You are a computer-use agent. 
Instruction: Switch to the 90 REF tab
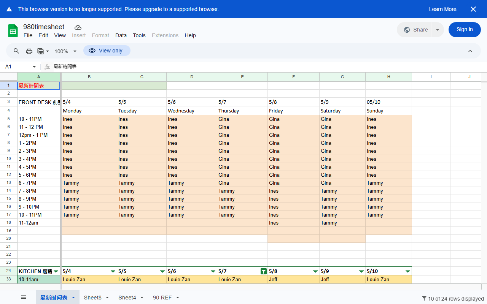[x=162, y=298]
